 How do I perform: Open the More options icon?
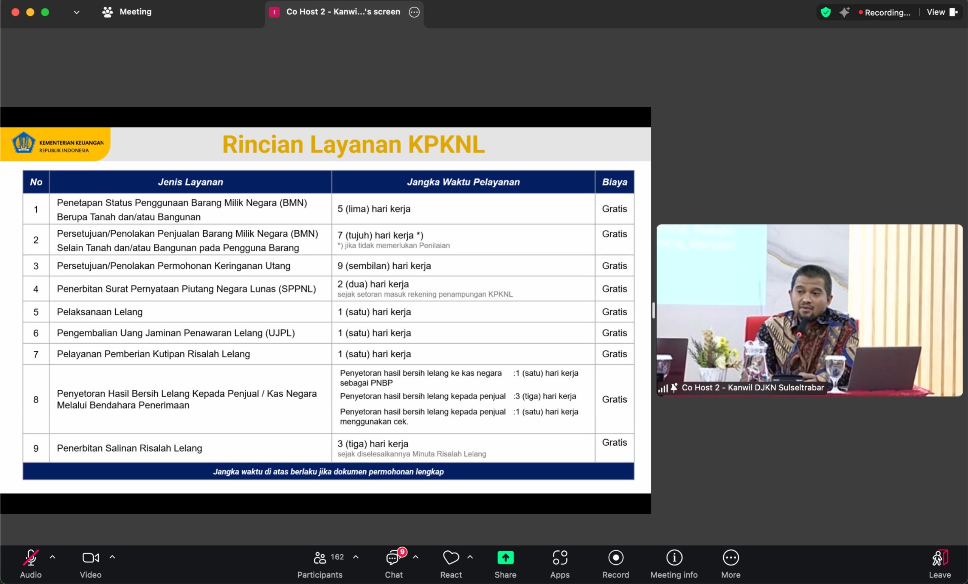pyautogui.click(x=731, y=558)
